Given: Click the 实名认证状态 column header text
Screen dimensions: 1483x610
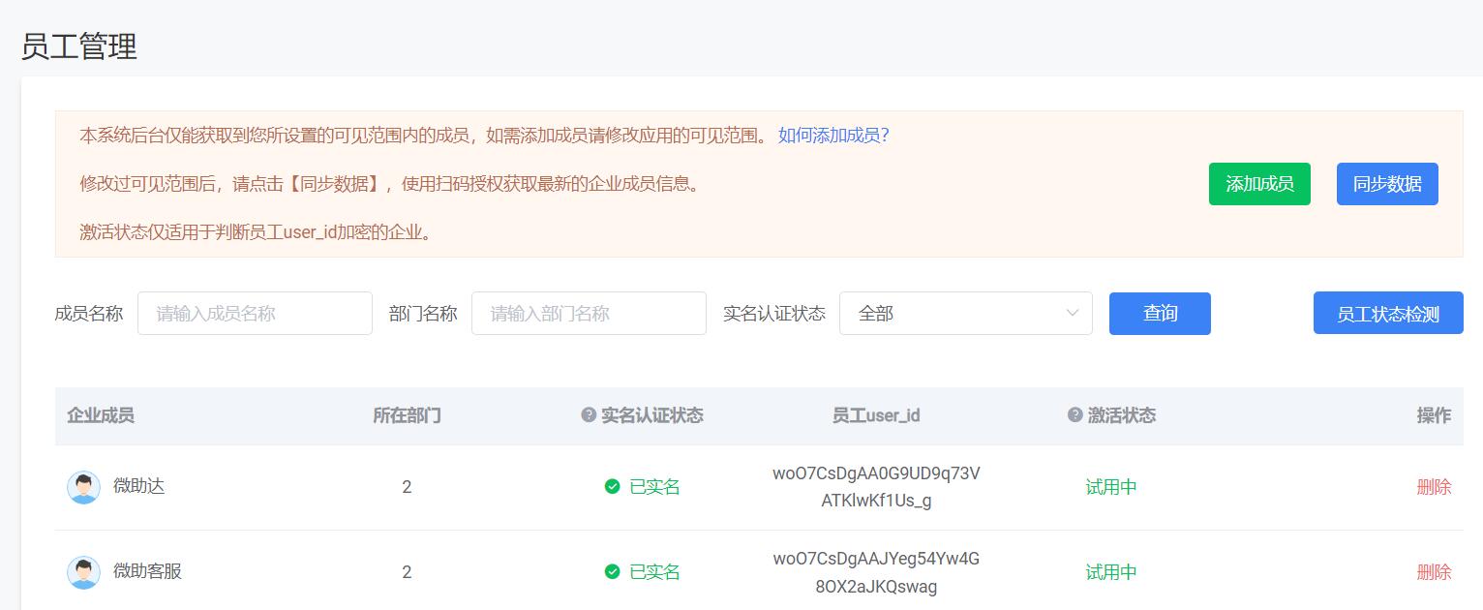Looking at the screenshot, I should click(x=652, y=415).
